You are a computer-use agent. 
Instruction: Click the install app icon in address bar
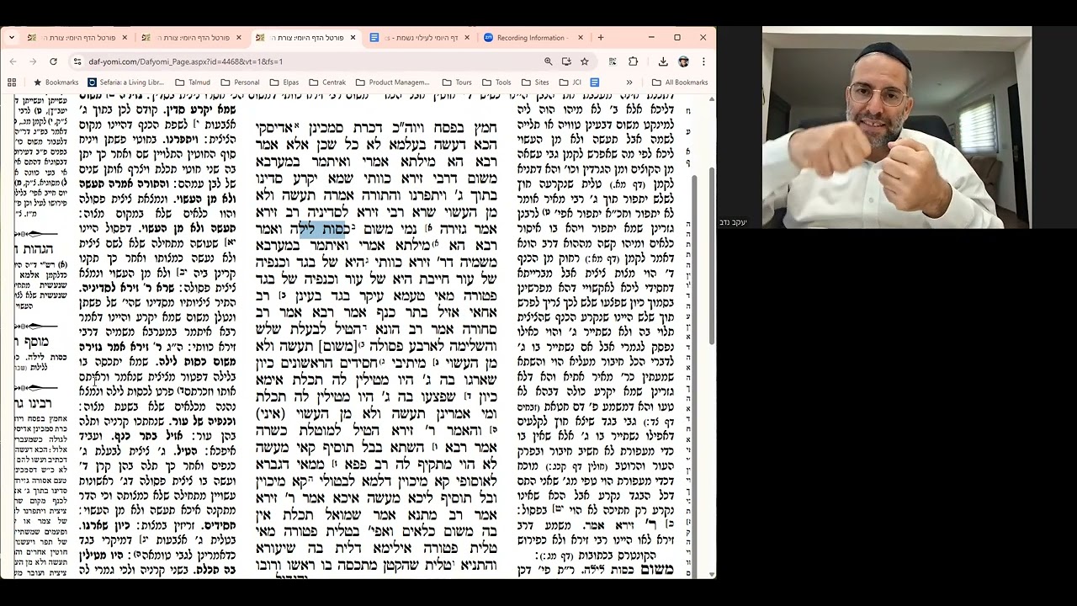point(566,61)
